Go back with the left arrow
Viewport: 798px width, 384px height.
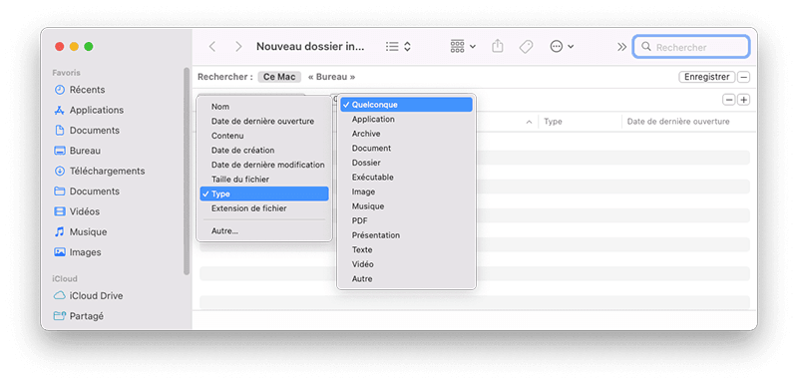tap(212, 47)
